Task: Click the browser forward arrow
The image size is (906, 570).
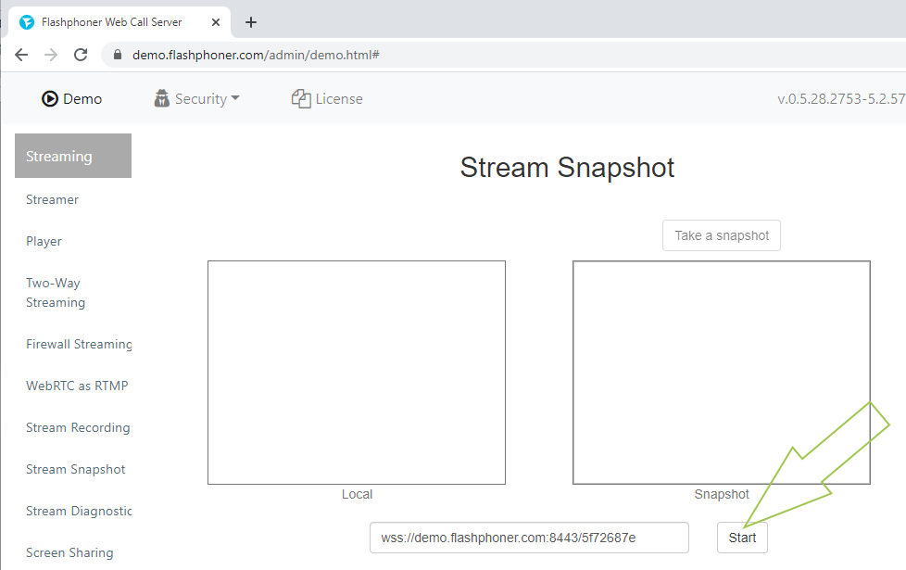Action: click(x=51, y=55)
